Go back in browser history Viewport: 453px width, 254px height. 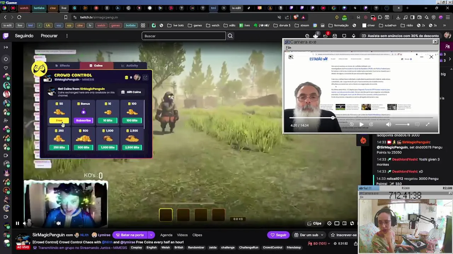[5, 17]
